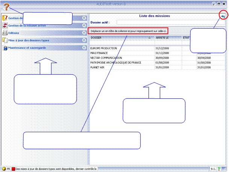
Task: Click the red update alert square icon
Action: (13, 169)
